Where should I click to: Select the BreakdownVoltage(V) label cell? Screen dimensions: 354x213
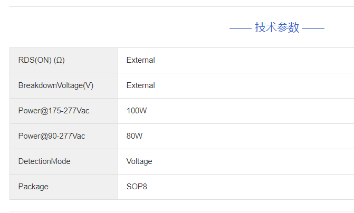pyautogui.click(x=64, y=85)
